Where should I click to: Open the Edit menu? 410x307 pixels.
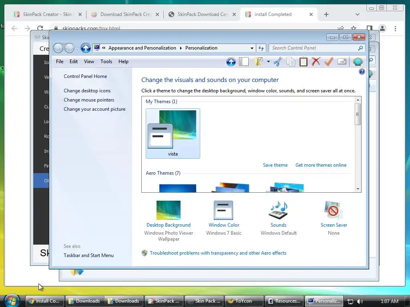tap(74, 62)
